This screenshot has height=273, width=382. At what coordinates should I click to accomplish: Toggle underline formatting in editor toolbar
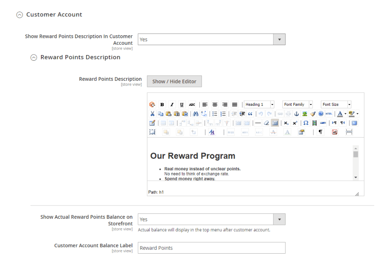click(182, 104)
